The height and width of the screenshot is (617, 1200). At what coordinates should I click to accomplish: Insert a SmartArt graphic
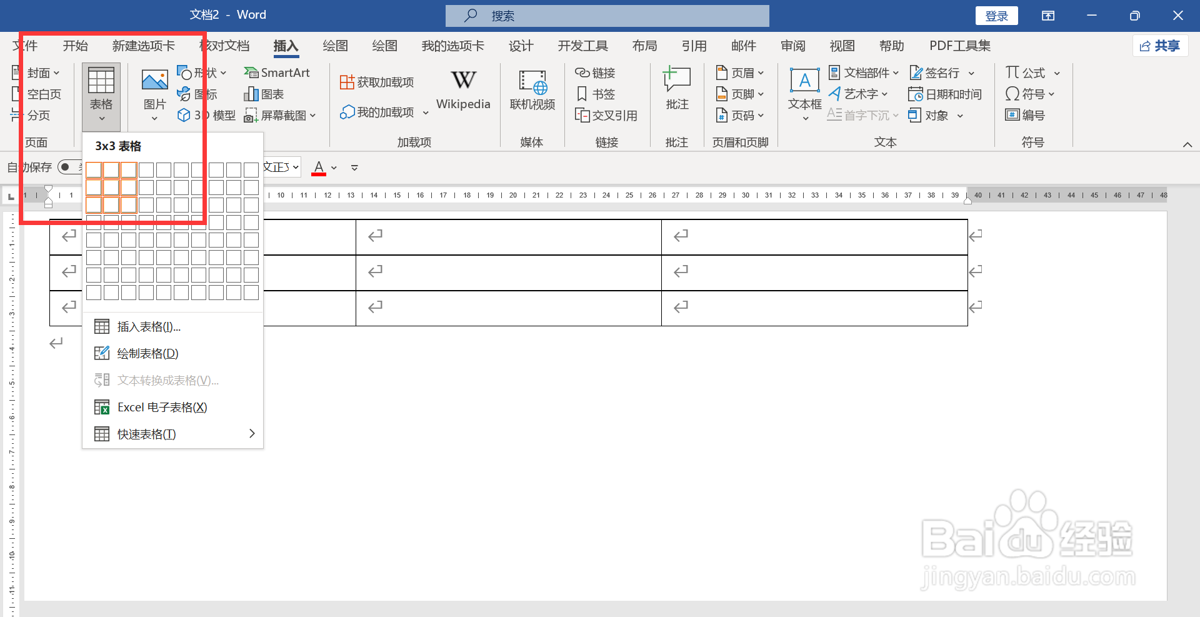(x=277, y=73)
